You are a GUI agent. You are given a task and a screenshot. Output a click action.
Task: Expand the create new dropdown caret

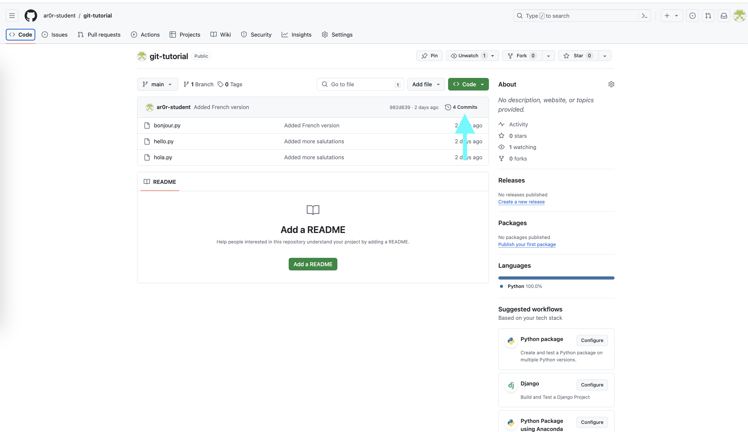(x=676, y=16)
